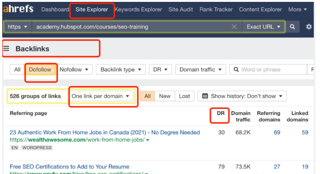Click the calendar icon in Show history
Viewport: 320px width, 174px height.
click(205, 96)
